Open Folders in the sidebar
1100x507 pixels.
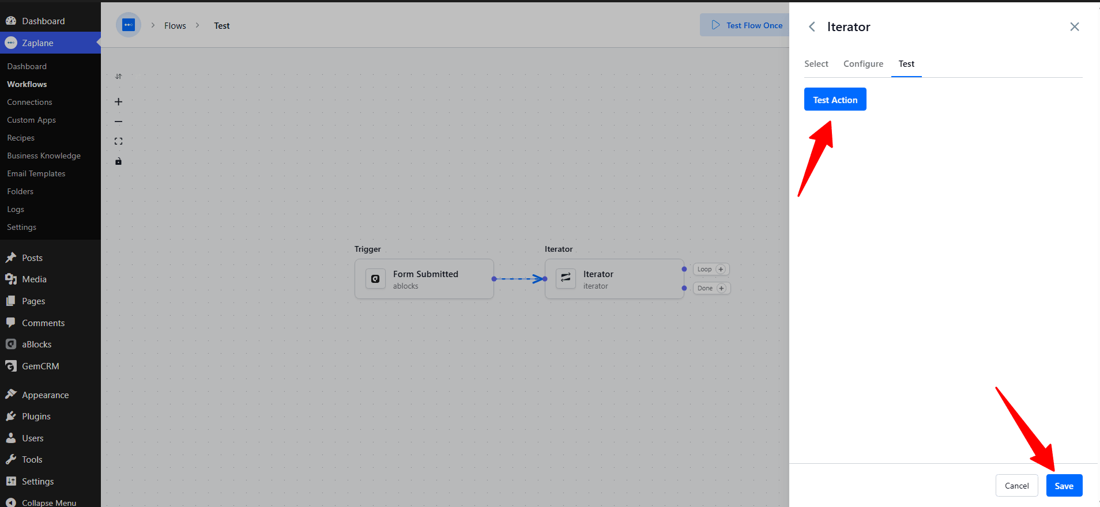point(20,191)
